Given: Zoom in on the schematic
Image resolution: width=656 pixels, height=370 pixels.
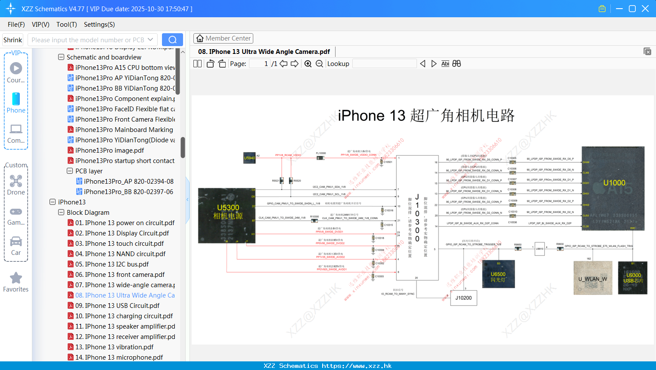Looking at the screenshot, I should tap(308, 64).
